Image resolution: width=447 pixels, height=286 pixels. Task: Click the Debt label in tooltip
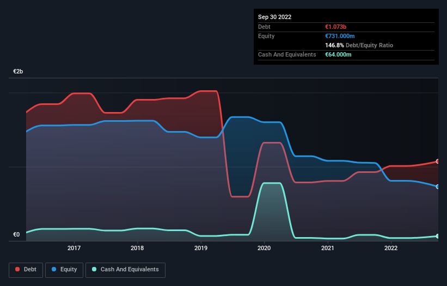coord(264,27)
